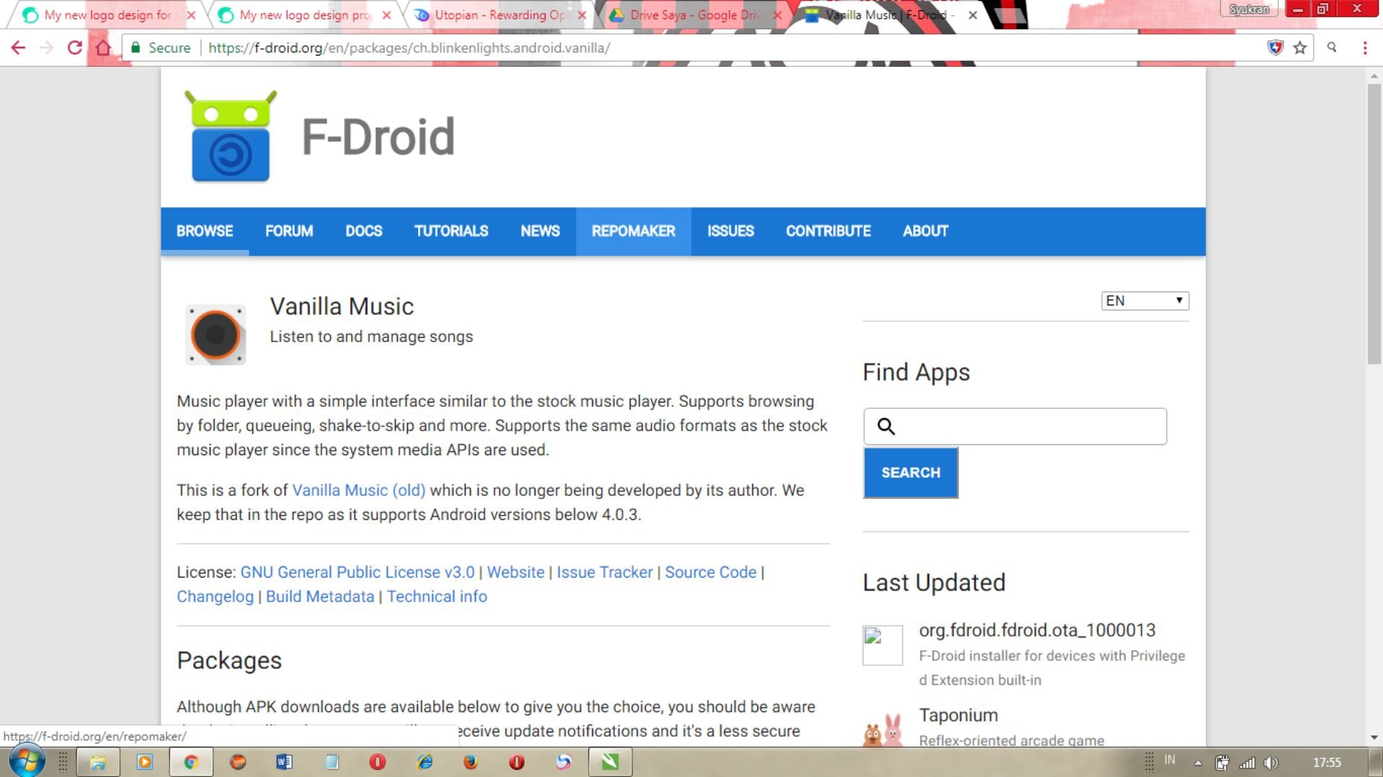Click the F-Droid site title text
Image resolution: width=1383 pixels, height=777 pixels.
pos(378,136)
